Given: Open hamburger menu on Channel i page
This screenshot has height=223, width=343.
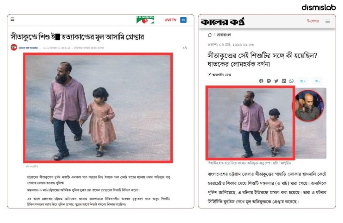Looking at the screenshot, I should pos(12,19).
